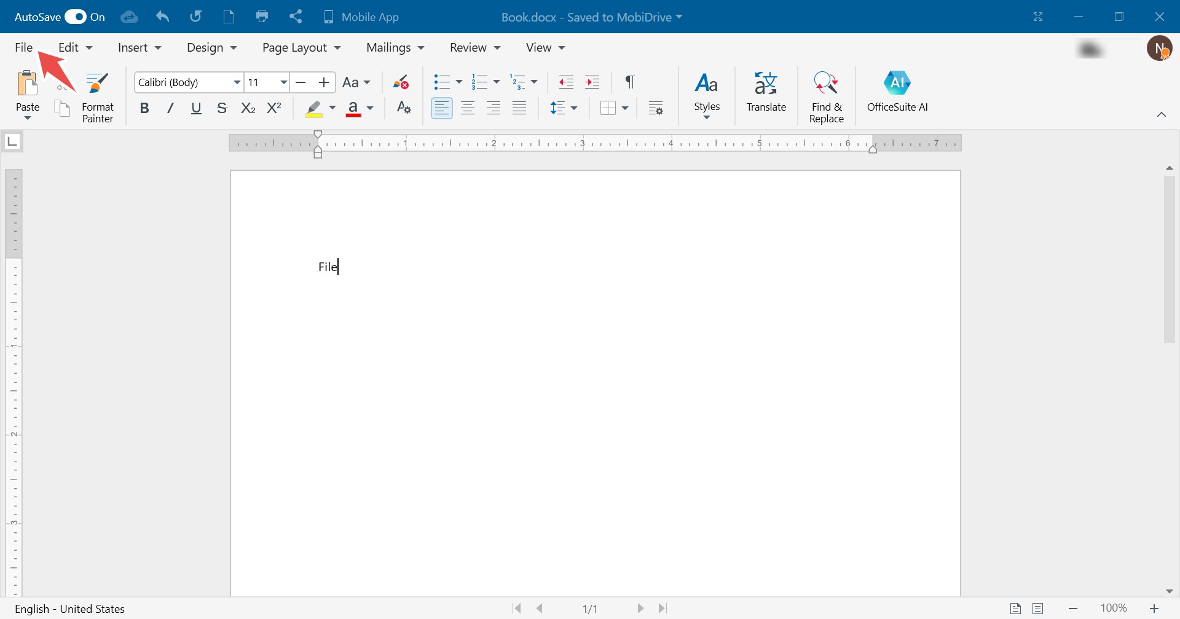This screenshot has height=619, width=1180.
Task: Click English - United States language button
Action: [69, 609]
